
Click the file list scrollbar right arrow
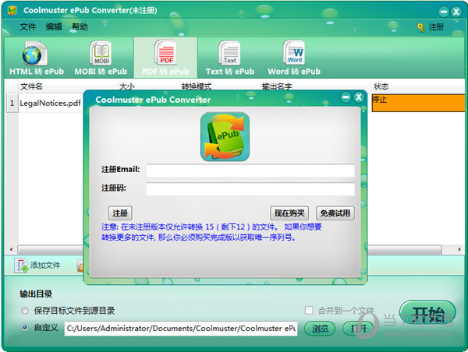point(459,249)
